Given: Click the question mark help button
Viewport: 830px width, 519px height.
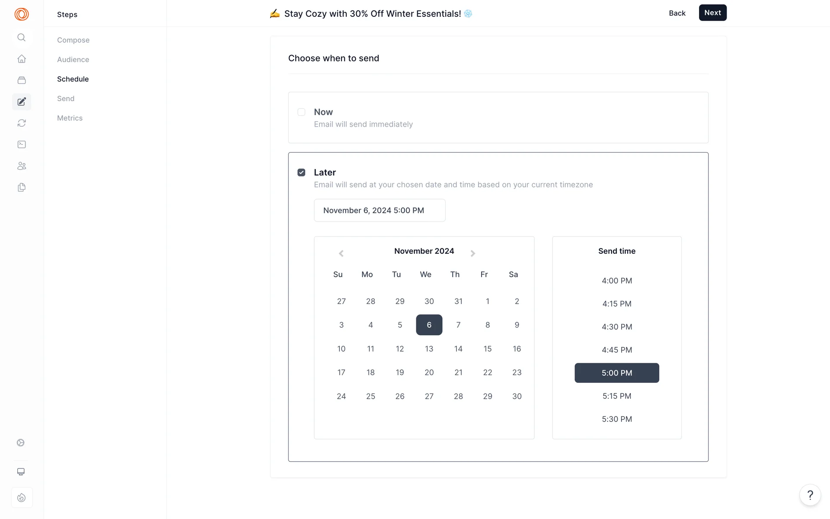Looking at the screenshot, I should (810, 495).
